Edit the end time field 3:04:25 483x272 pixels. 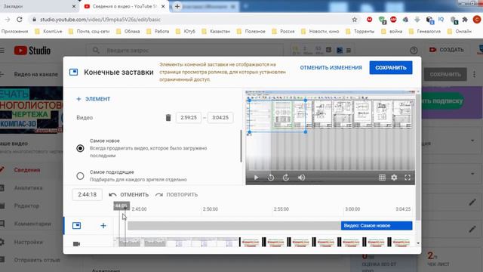[x=220, y=118]
